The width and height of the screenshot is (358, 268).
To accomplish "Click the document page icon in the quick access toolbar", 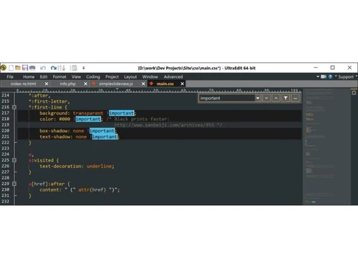I will (74, 68).
